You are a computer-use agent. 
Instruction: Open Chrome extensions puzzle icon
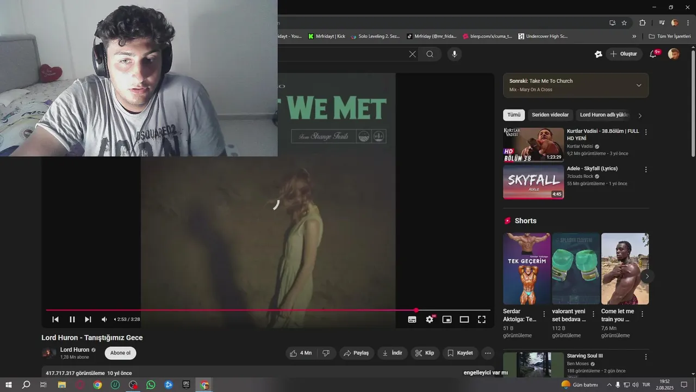pos(642,23)
